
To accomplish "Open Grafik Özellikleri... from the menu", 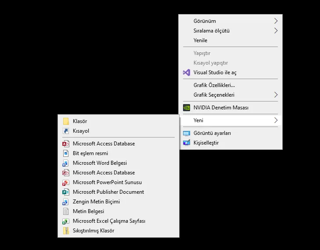I will tap(230, 85).
